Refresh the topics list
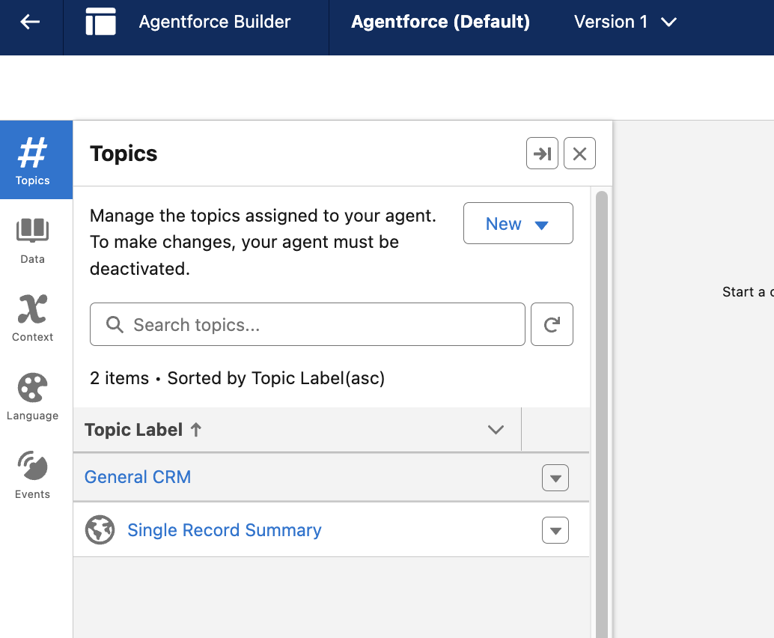This screenshot has width=774, height=638. click(552, 324)
